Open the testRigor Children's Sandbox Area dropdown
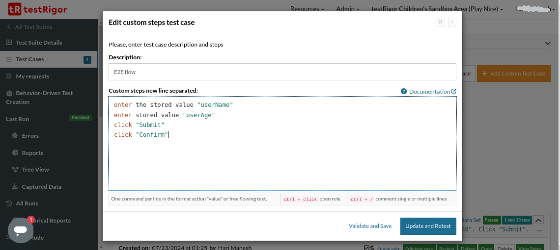This screenshot has width=560, height=250. [x=437, y=9]
